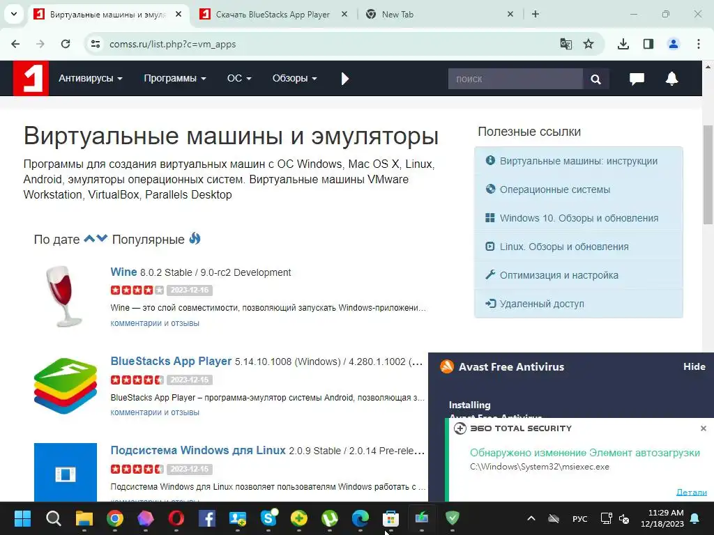This screenshot has width=714, height=535.
Task: Open the Windows Start menu
Action: 22,518
